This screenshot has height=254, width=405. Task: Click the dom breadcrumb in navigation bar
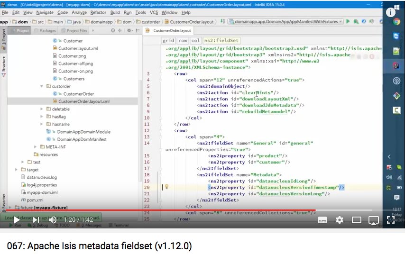point(23,22)
